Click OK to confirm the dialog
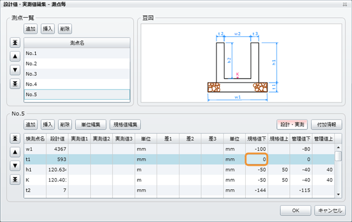This screenshot has height=222, width=352. pos(296,210)
